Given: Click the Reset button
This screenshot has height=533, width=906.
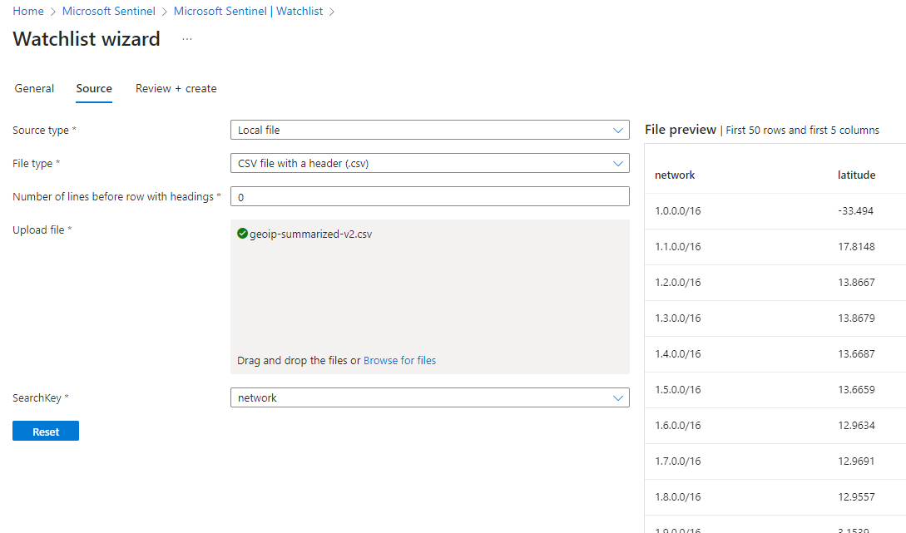Looking at the screenshot, I should coord(46,432).
